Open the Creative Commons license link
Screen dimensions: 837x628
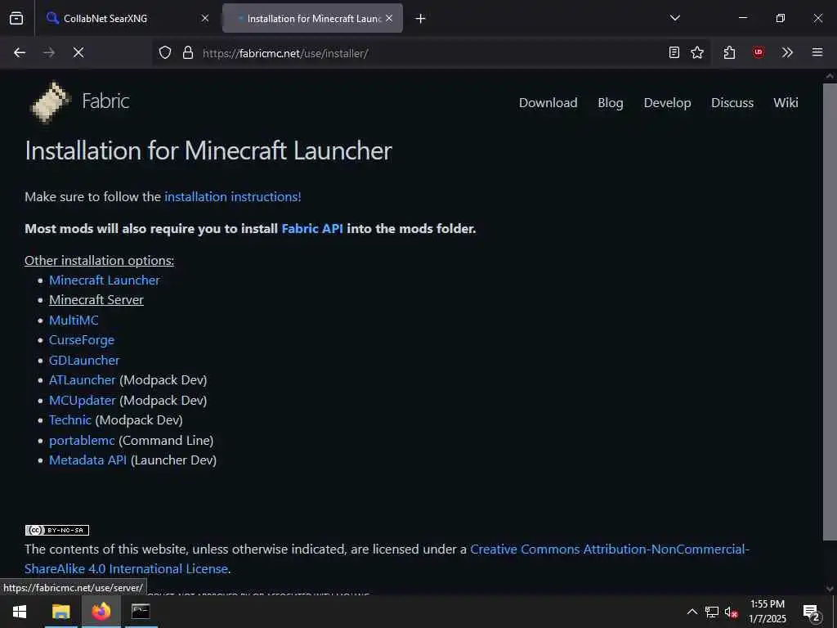click(387, 558)
